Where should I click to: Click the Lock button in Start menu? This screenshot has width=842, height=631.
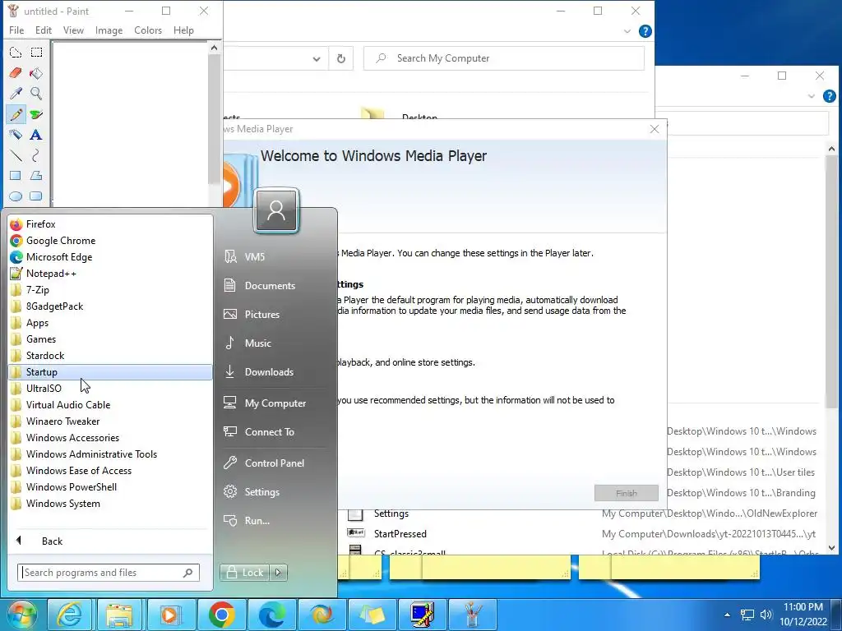coord(245,573)
